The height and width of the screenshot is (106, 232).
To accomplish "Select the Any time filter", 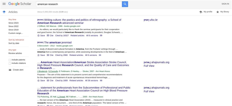I will [12, 19].
